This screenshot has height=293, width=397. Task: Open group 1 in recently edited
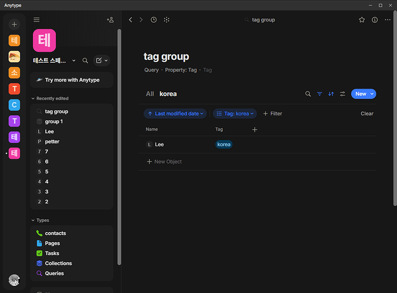point(72,121)
